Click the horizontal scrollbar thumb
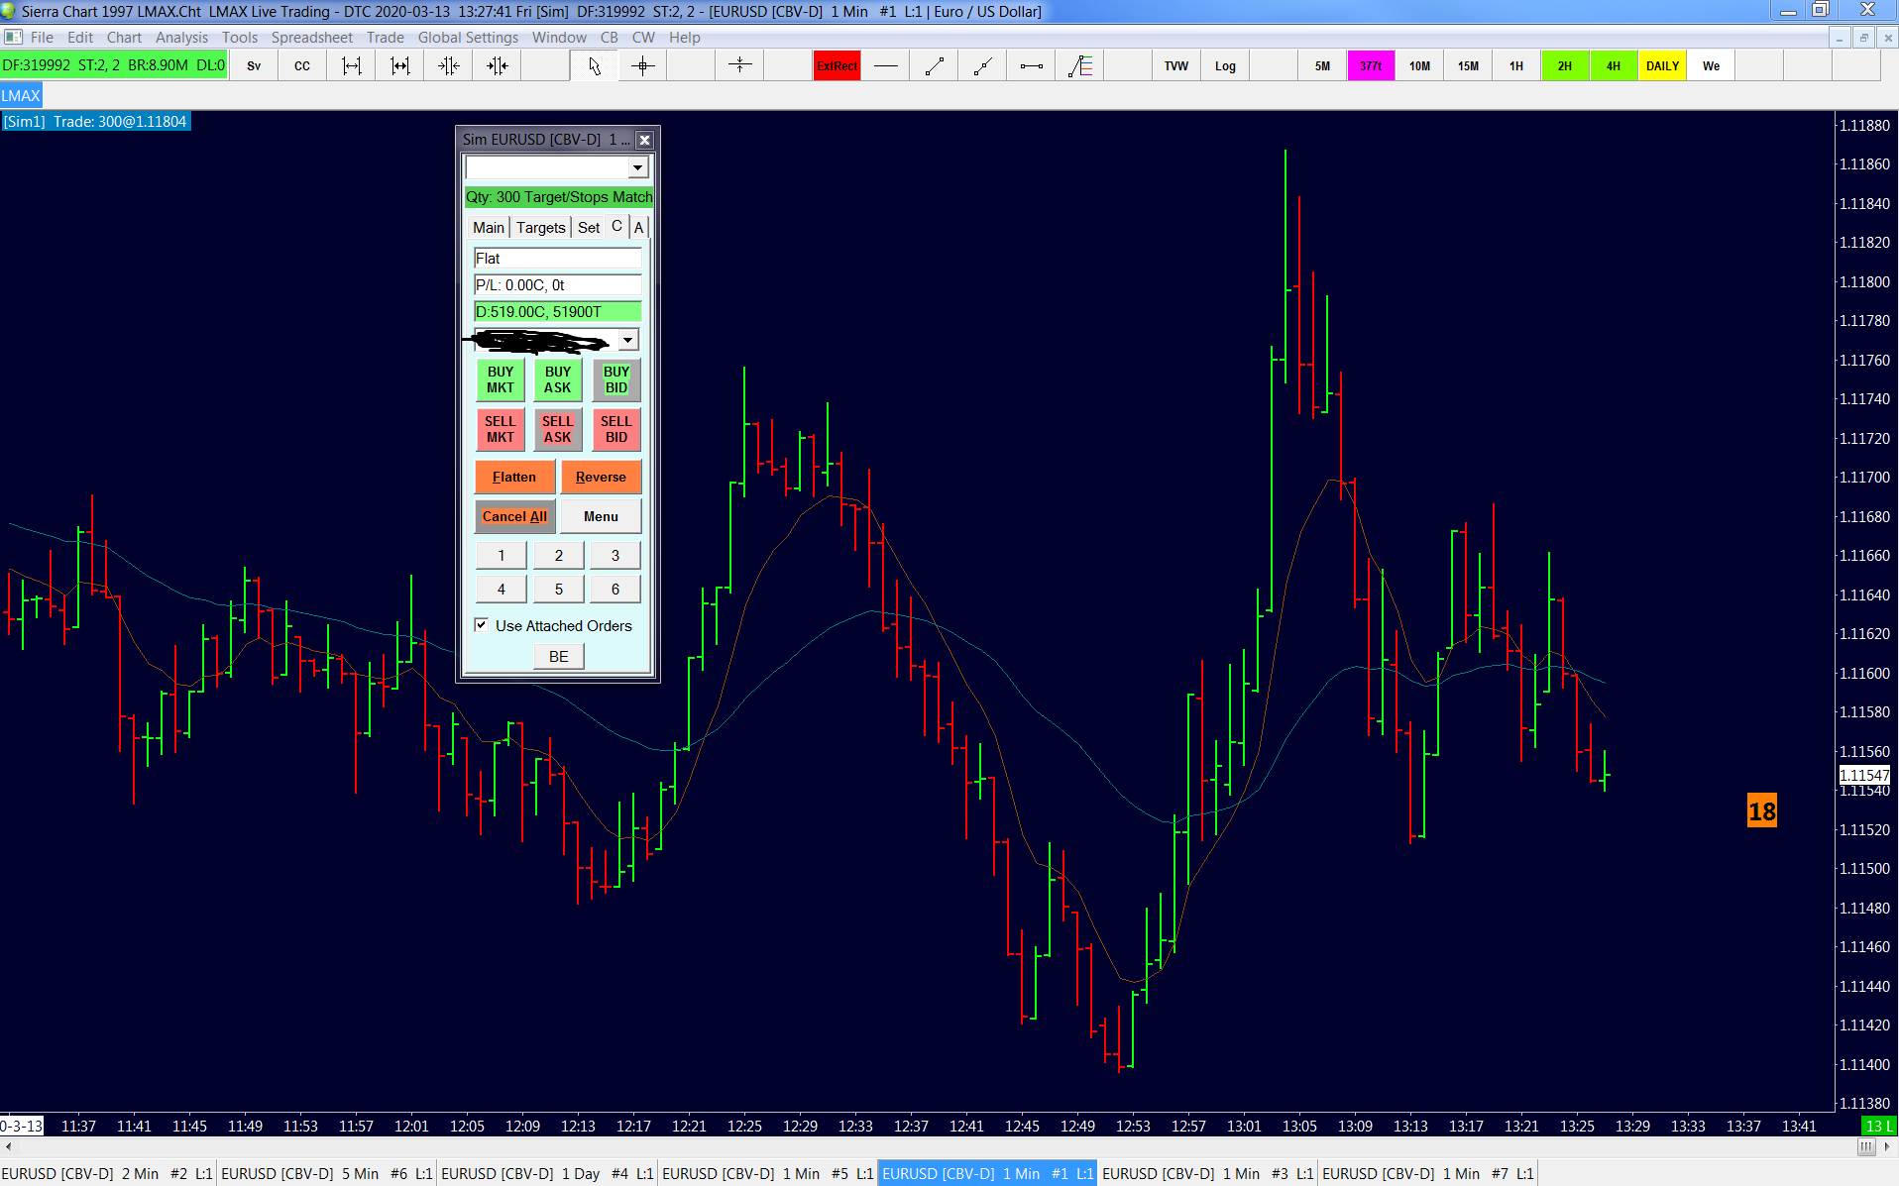Image resolution: width=1899 pixels, height=1186 pixels. 1866,1146
